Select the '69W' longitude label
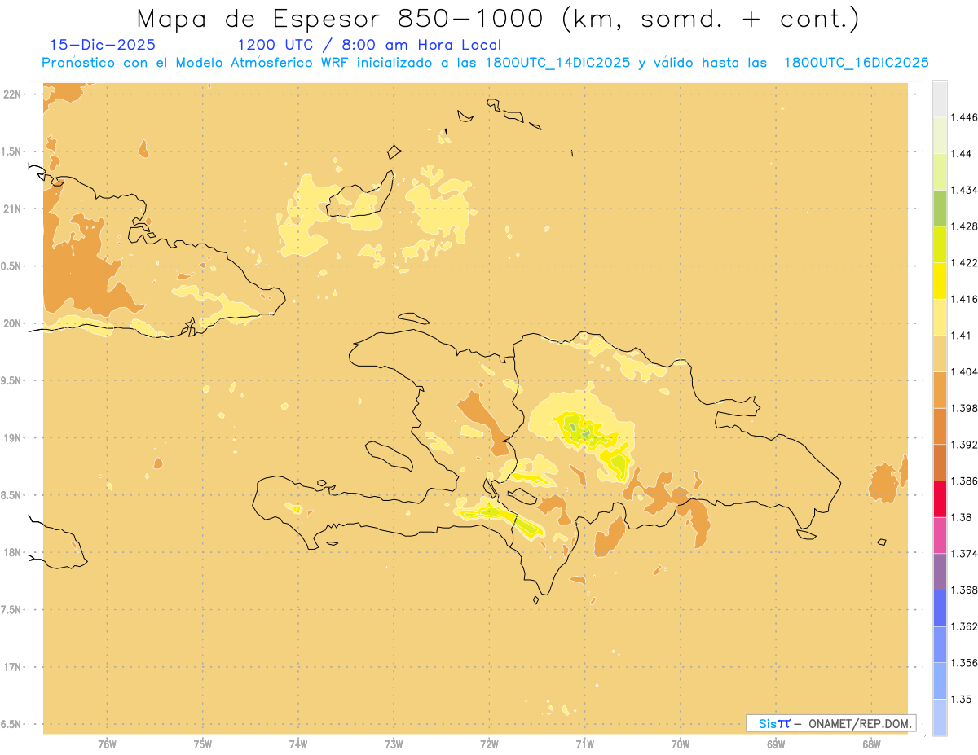 click(776, 744)
